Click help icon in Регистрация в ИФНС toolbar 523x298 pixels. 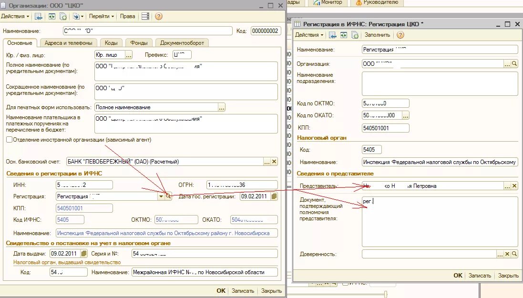400,35
